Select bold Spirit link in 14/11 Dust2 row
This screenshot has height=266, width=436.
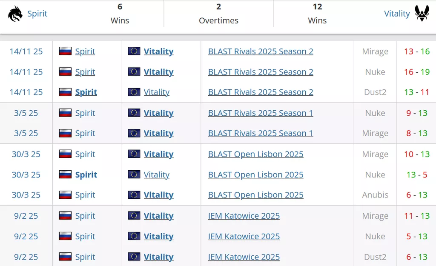(86, 92)
